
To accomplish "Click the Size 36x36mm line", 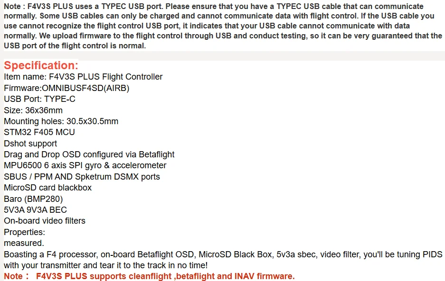I will click(x=33, y=110).
